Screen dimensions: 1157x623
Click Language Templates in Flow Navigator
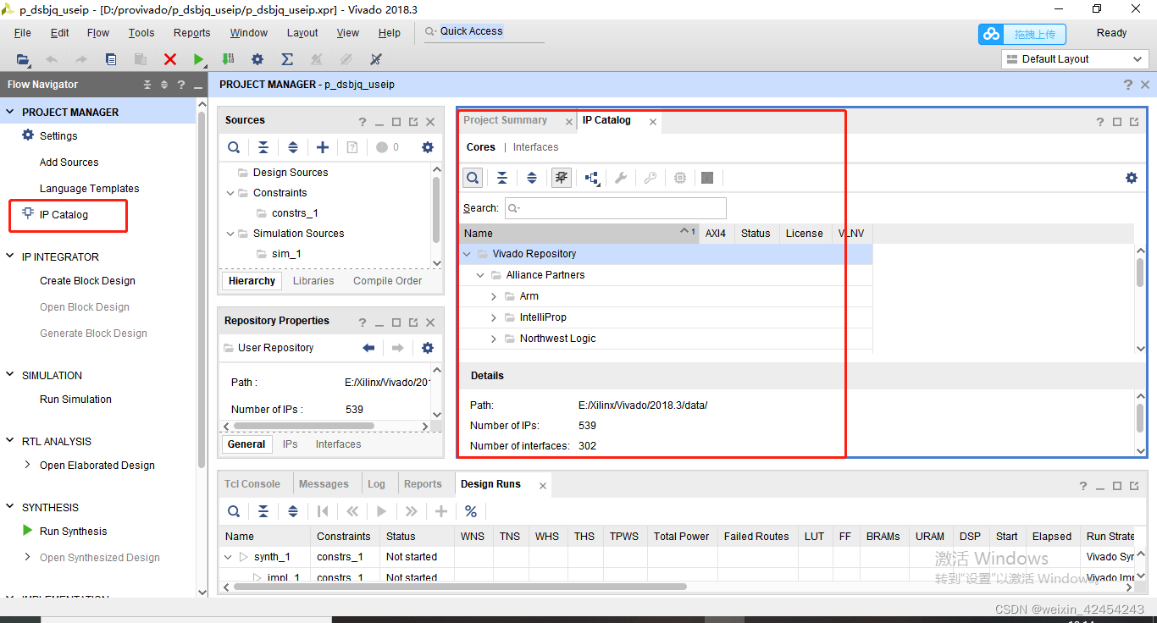tap(89, 189)
